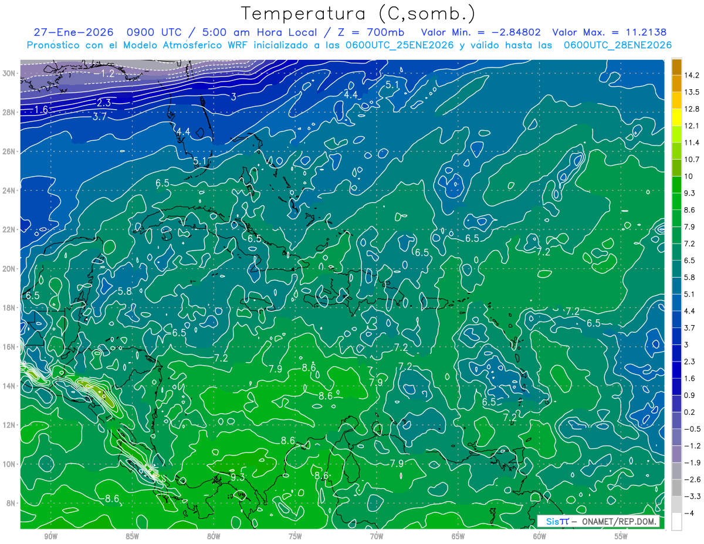Click the '65W' longitude axis label
Screen dimensions: 704x544
458,536
